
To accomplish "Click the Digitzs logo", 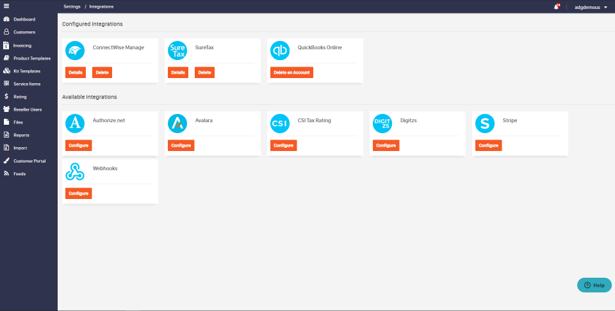I will [x=382, y=124].
